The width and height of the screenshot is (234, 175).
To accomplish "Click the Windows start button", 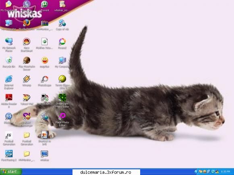I will [x=11, y=171].
